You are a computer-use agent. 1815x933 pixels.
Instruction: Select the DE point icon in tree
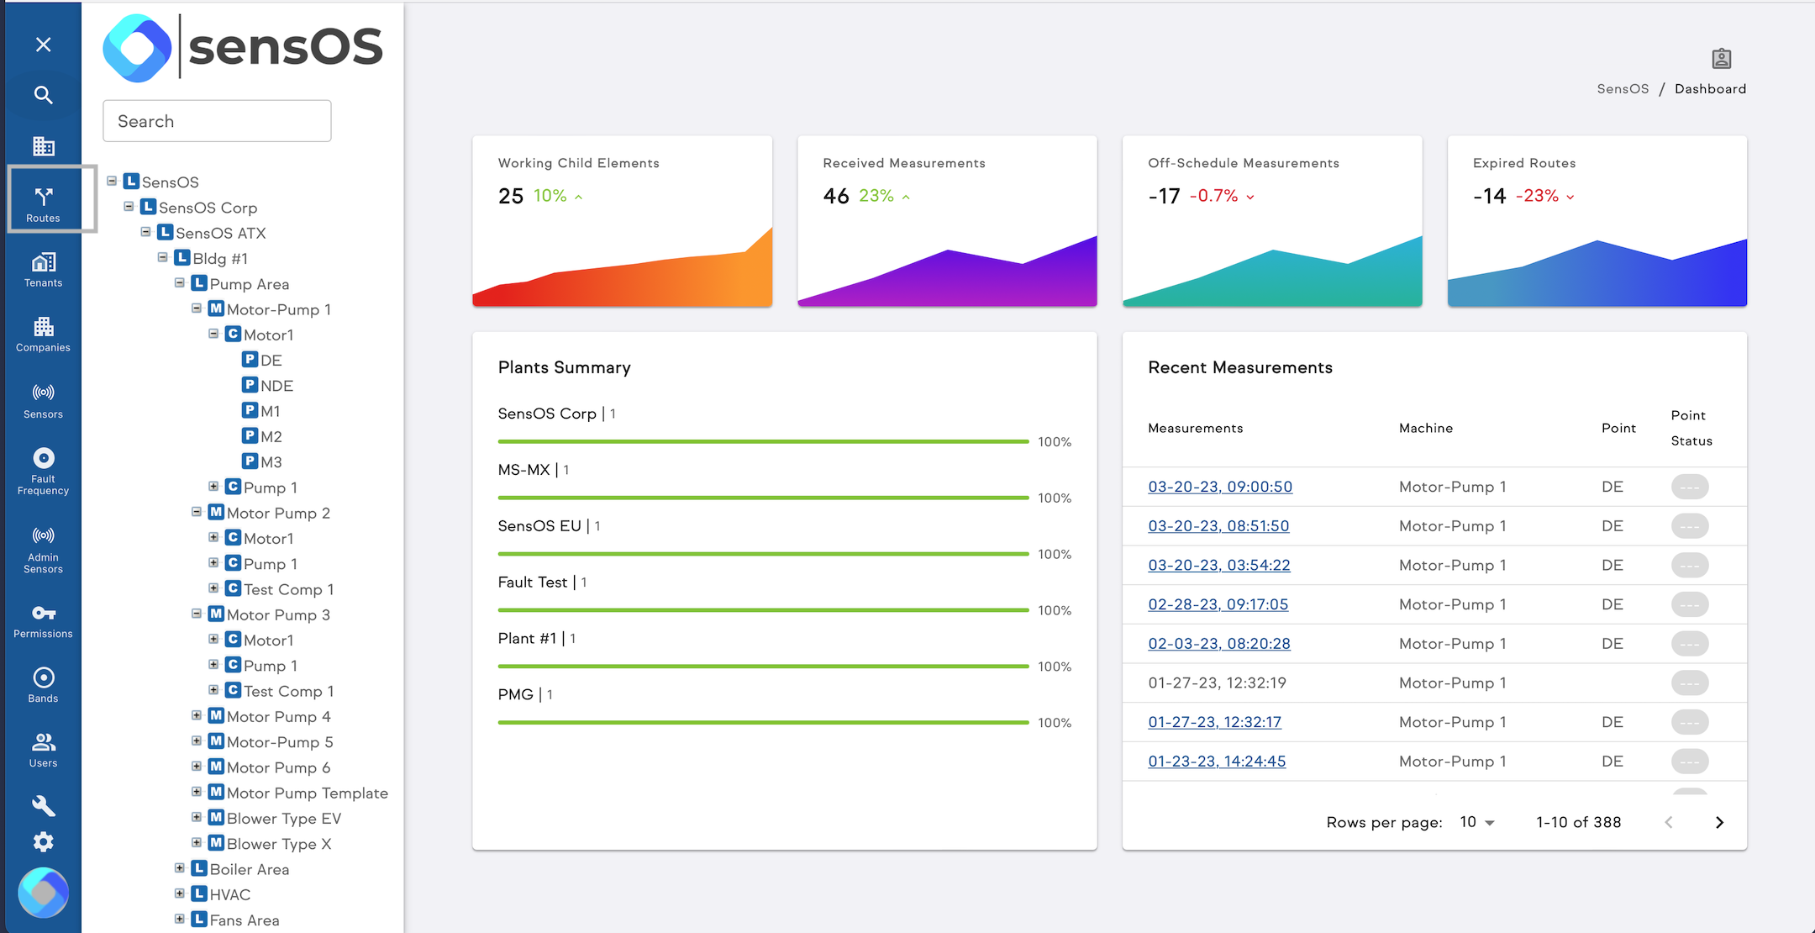[x=250, y=360]
